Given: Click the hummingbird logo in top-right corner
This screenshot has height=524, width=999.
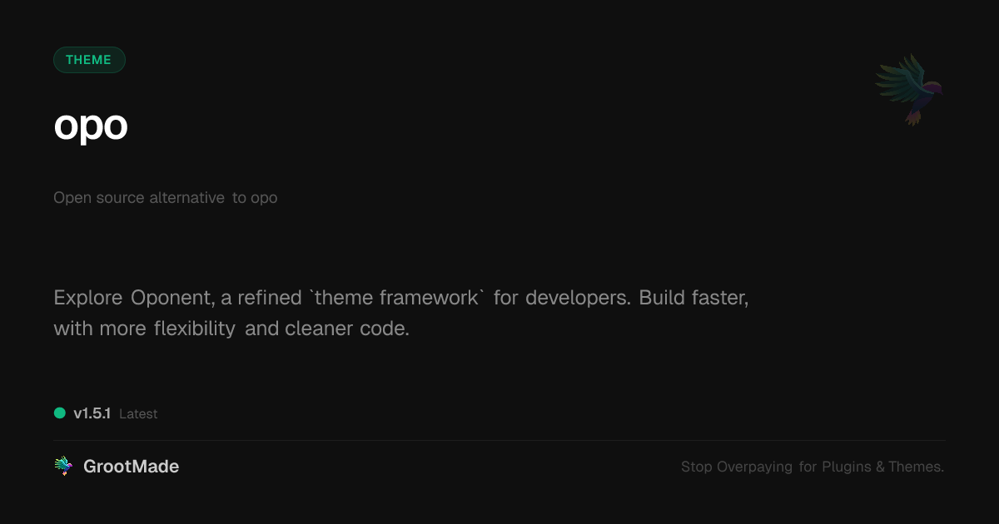Looking at the screenshot, I should click(x=909, y=89).
